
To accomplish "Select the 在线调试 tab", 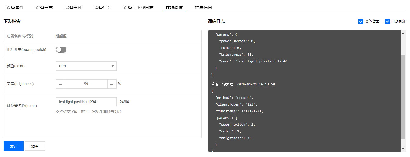I will 174,8.
